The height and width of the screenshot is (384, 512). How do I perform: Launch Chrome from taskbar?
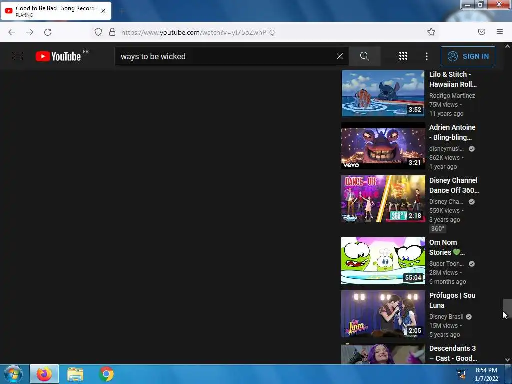(x=106, y=374)
